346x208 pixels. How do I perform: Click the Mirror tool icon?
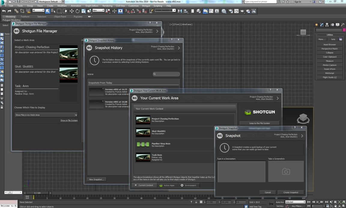[180, 11]
